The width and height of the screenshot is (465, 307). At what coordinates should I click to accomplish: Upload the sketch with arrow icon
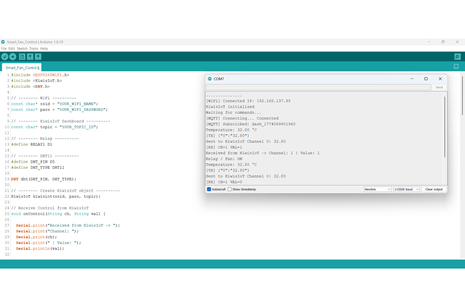click(13, 56)
